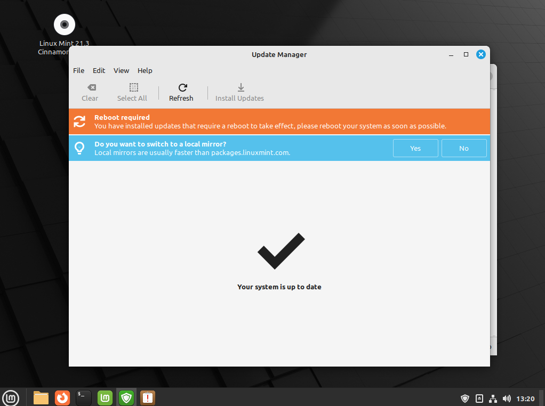Click the Clear toolbar button
This screenshot has height=406, width=545.
point(90,93)
